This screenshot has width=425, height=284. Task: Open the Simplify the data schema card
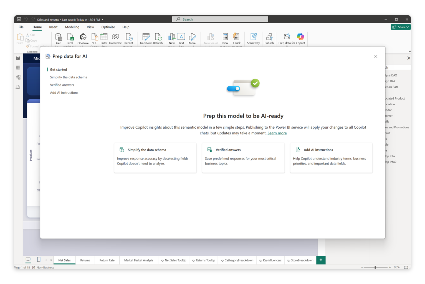coord(155,158)
